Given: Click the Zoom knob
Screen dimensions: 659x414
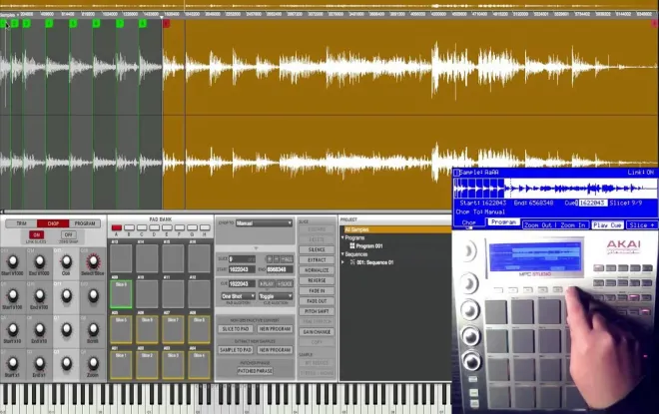Looking at the screenshot, I should pyautogui.click(x=93, y=363).
